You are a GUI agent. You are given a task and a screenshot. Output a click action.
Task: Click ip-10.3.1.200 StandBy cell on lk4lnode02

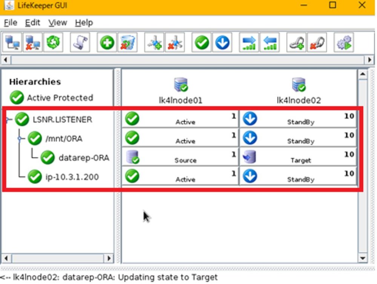point(298,176)
